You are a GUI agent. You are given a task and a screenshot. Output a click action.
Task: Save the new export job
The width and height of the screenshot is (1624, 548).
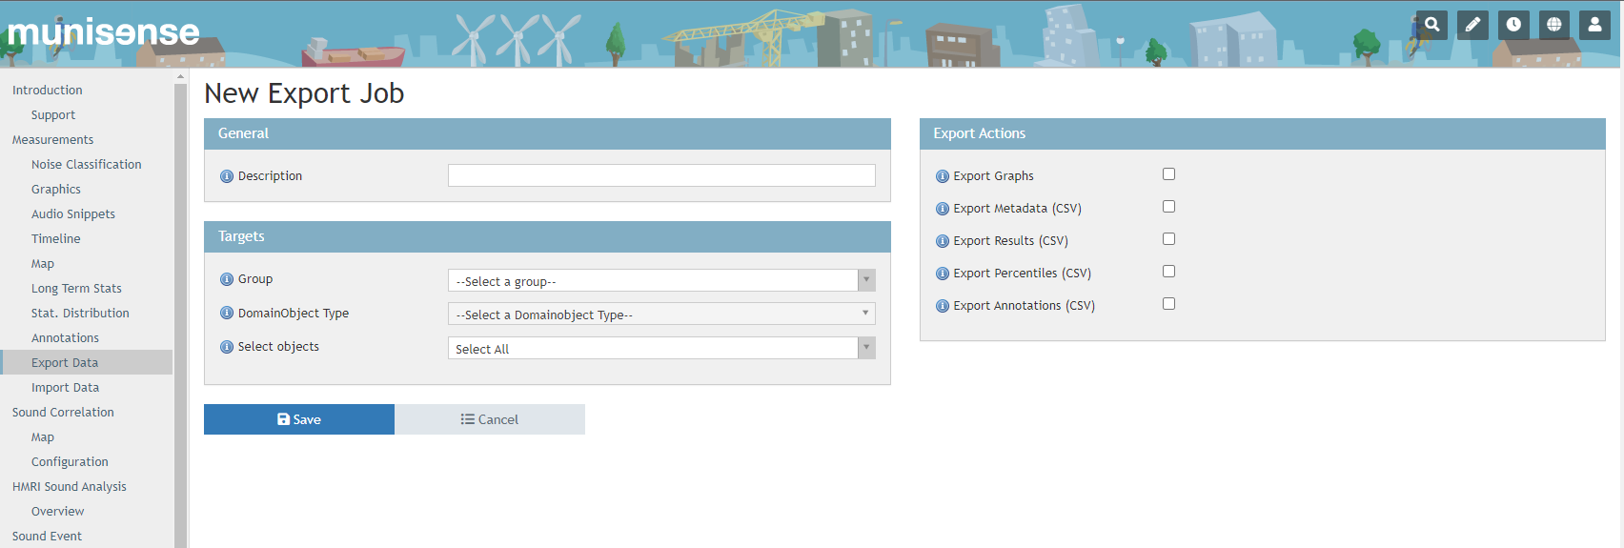tap(299, 419)
